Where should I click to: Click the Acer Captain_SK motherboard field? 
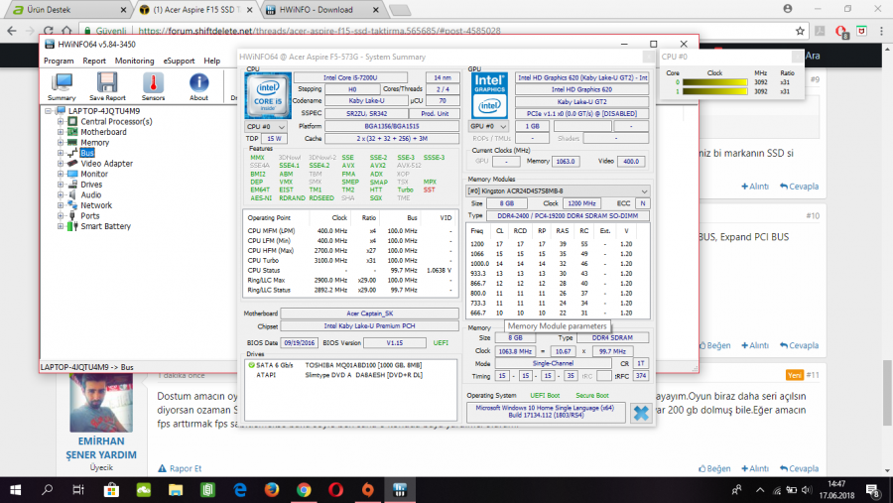[x=370, y=314]
